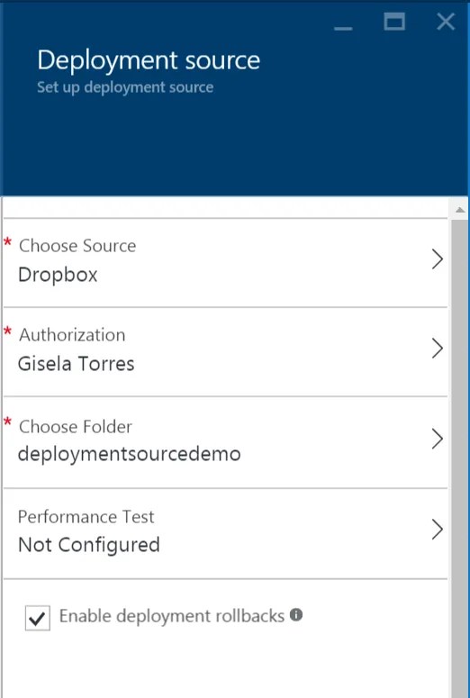
Task: Select the Gisela Torres authorization value
Action: [77, 364]
